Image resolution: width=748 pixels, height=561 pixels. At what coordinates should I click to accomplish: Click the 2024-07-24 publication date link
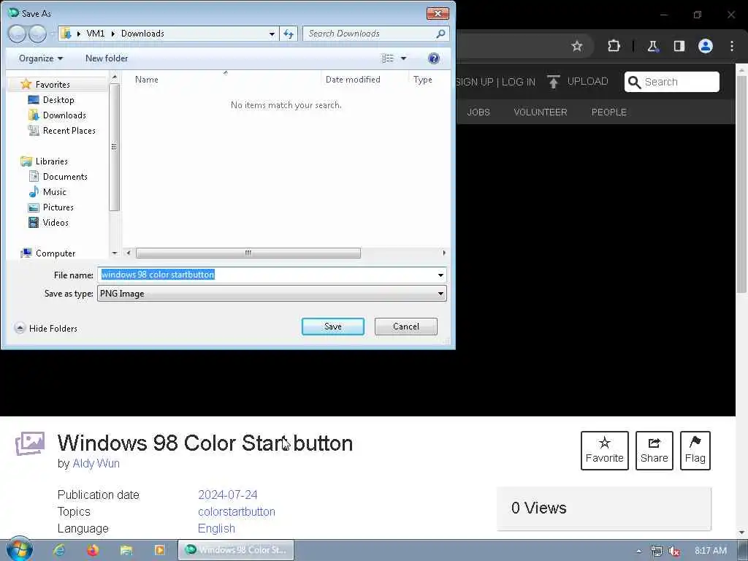point(228,495)
